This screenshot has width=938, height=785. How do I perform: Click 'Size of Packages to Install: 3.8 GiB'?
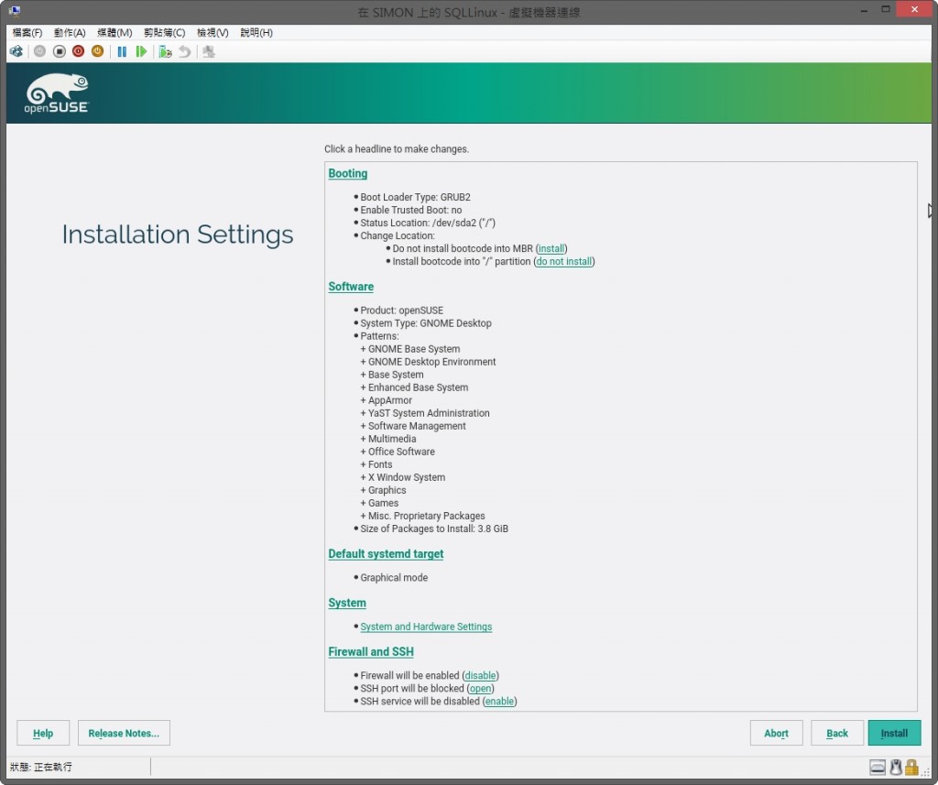pos(434,529)
